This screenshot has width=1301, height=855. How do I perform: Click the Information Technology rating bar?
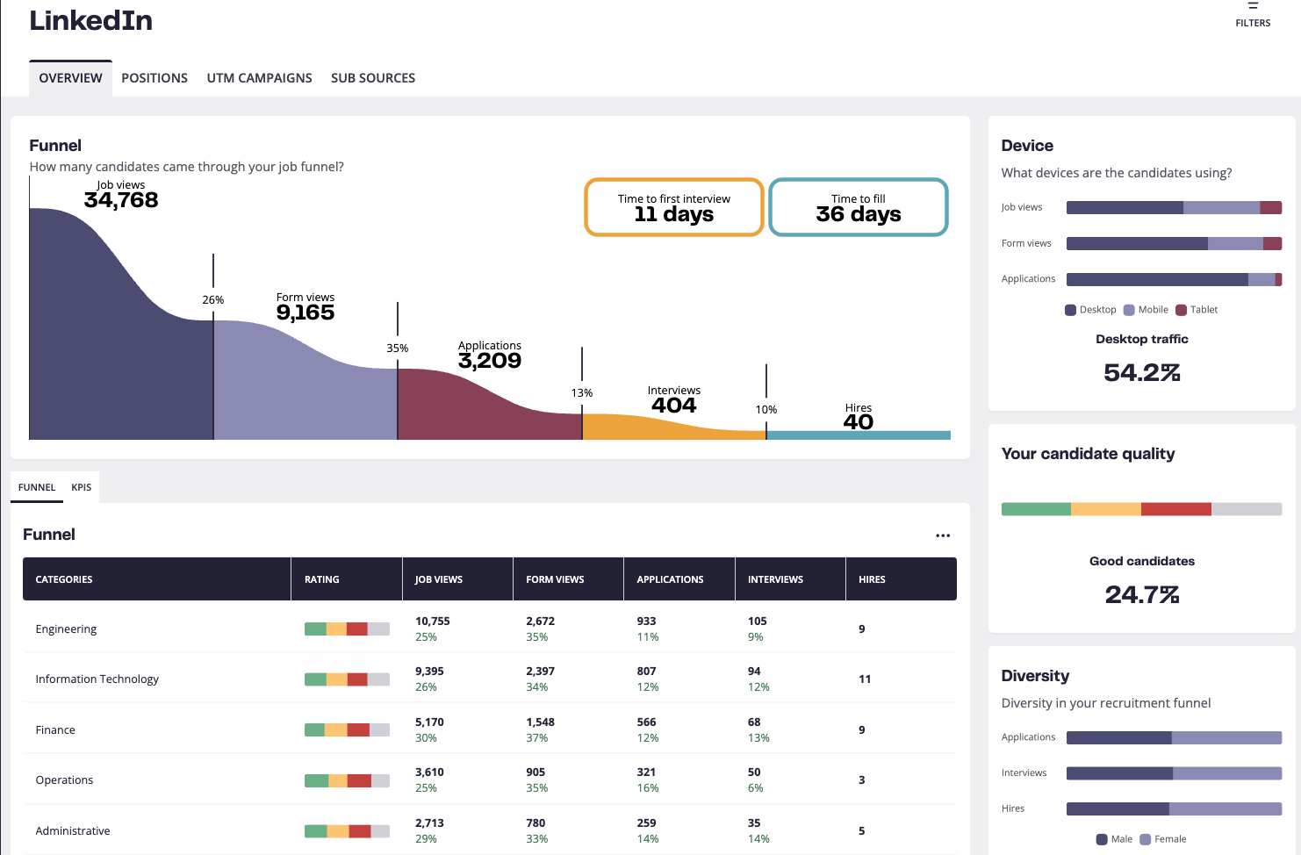pyautogui.click(x=347, y=679)
